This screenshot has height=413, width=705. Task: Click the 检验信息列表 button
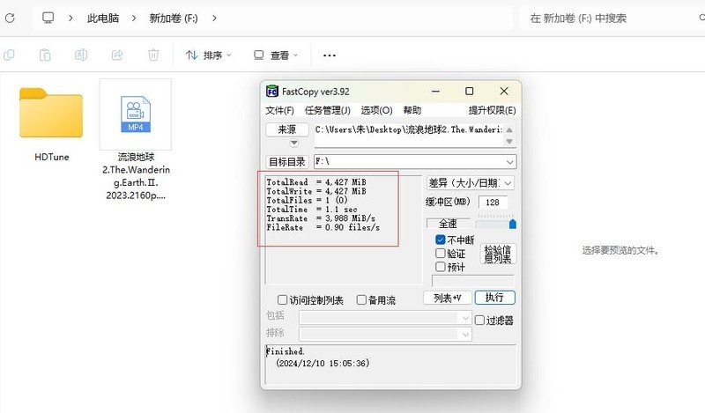click(498, 254)
